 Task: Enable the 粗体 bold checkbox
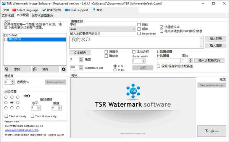coord(139,29)
